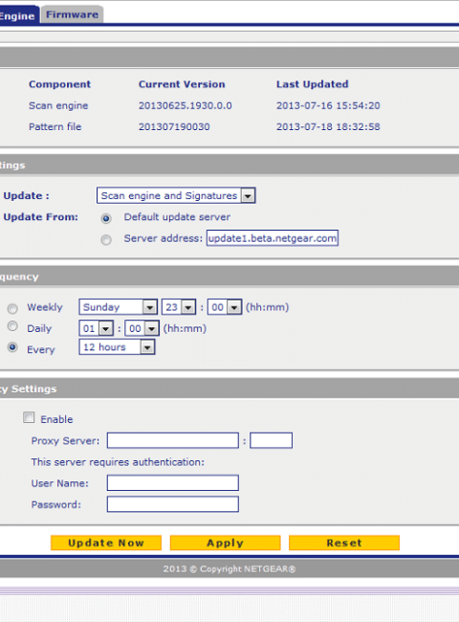
Task: Open the Update component dropdown
Action: click(x=176, y=195)
